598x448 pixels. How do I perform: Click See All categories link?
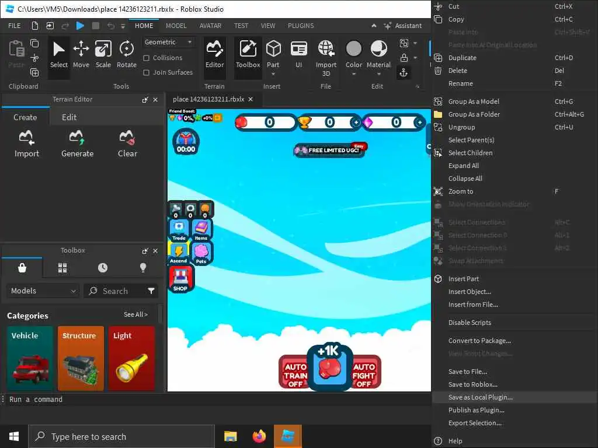(x=135, y=314)
